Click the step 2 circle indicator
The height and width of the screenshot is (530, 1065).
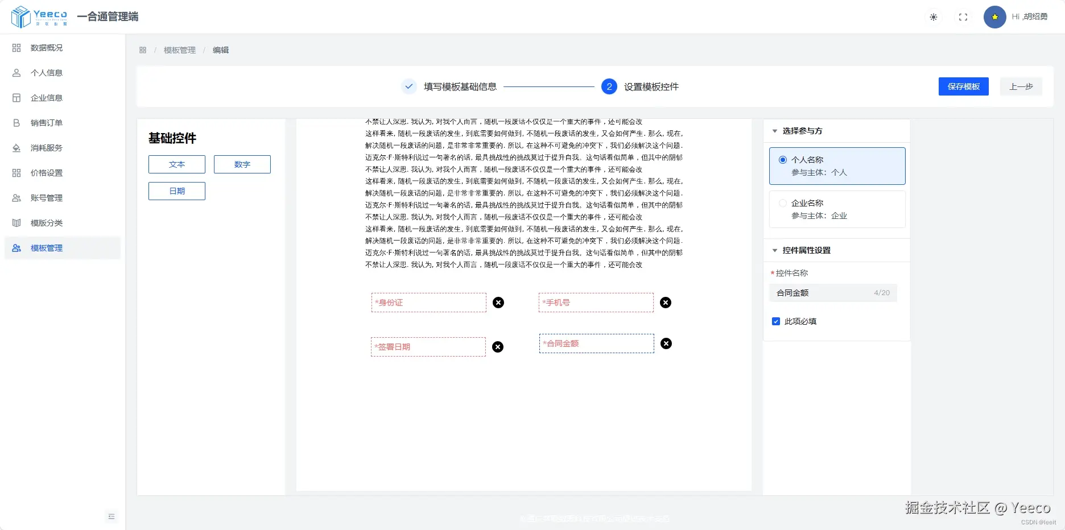click(x=609, y=86)
